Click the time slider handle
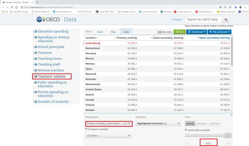249x146 pixels. click(228, 136)
